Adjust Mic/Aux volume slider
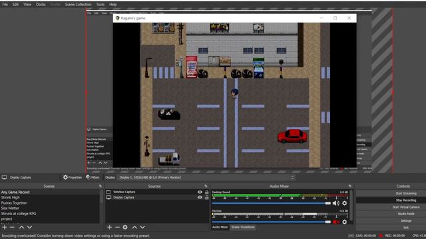 (272, 222)
